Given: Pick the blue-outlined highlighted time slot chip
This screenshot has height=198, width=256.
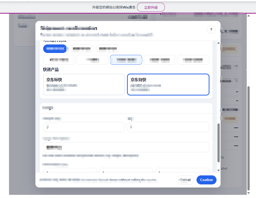Looking at the screenshot, I should click(x=126, y=60).
